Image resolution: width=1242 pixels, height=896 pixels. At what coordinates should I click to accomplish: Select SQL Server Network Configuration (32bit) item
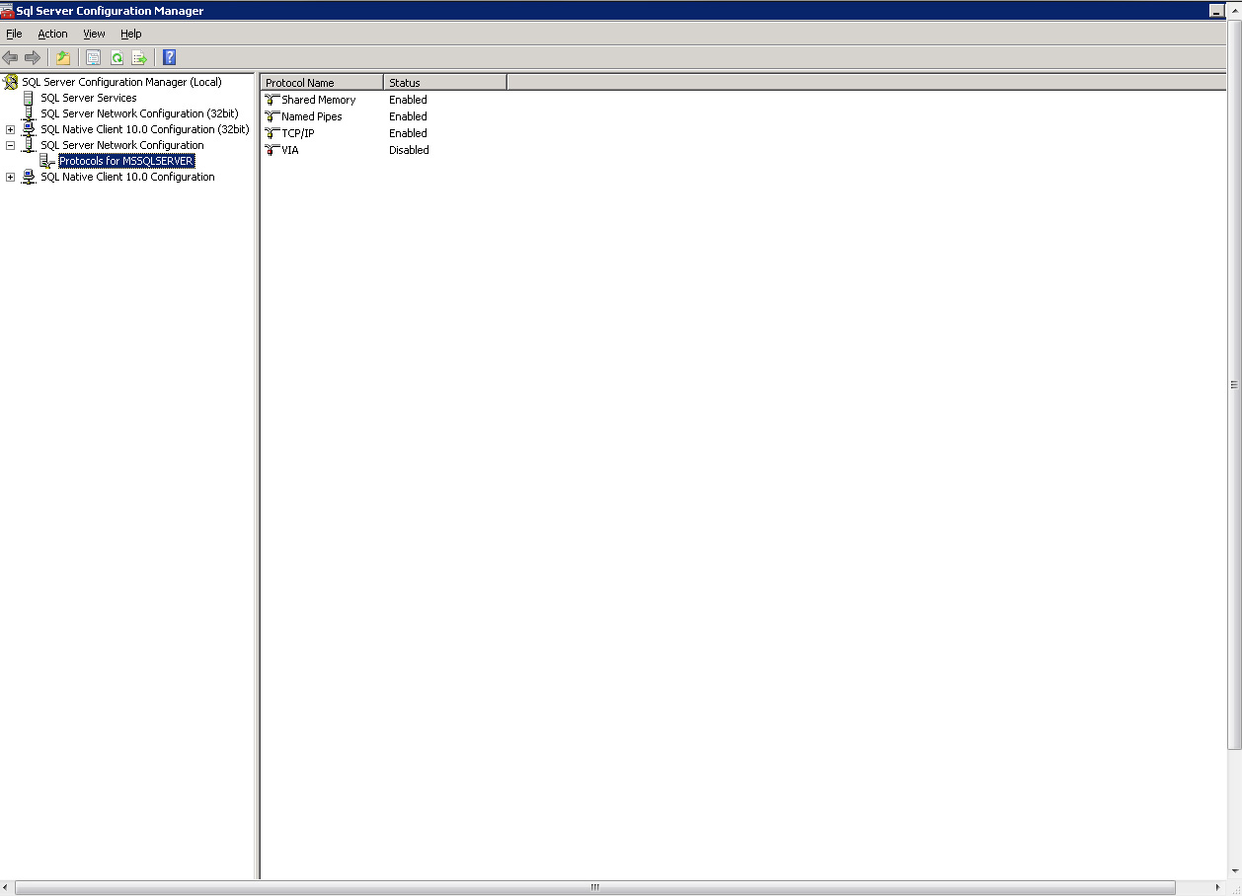pos(139,113)
